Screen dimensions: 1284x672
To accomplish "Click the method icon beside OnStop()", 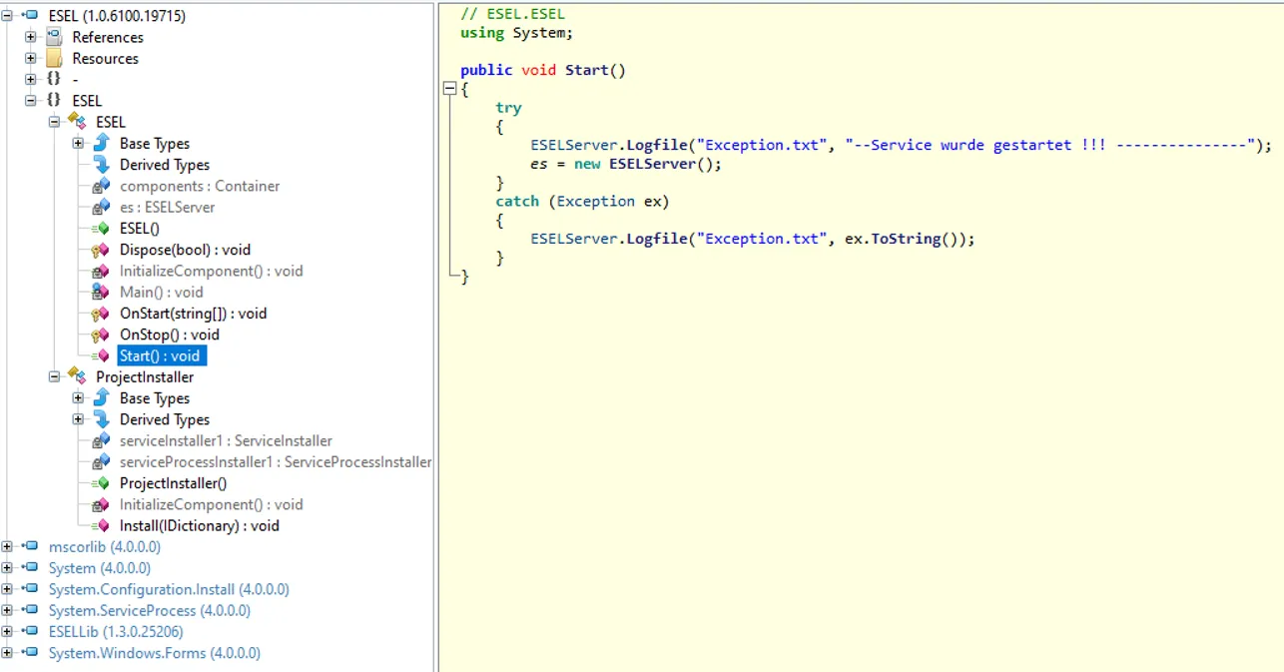I will [x=101, y=335].
